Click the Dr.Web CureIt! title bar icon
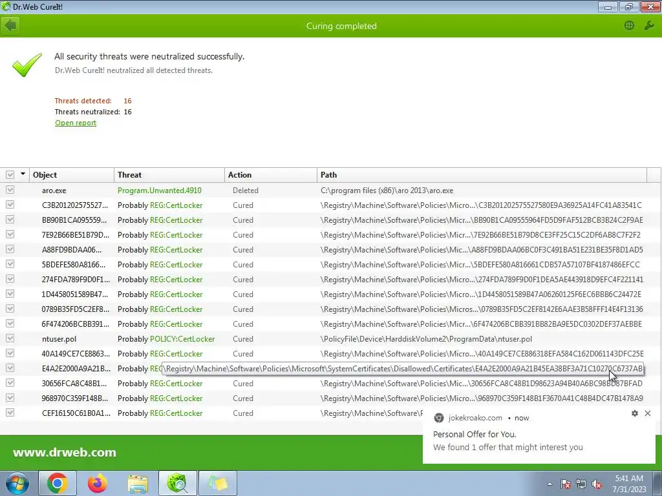This screenshot has width=662, height=496. pyautogui.click(x=5, y=6)
